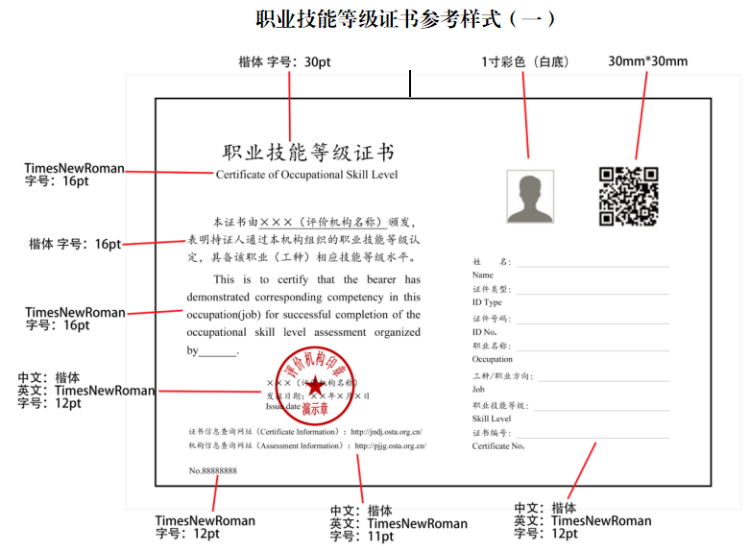Click the 1寸彩色（白底） photo annotation label
The width and height of the screenshot is (750, 550).
click(525, 61)
